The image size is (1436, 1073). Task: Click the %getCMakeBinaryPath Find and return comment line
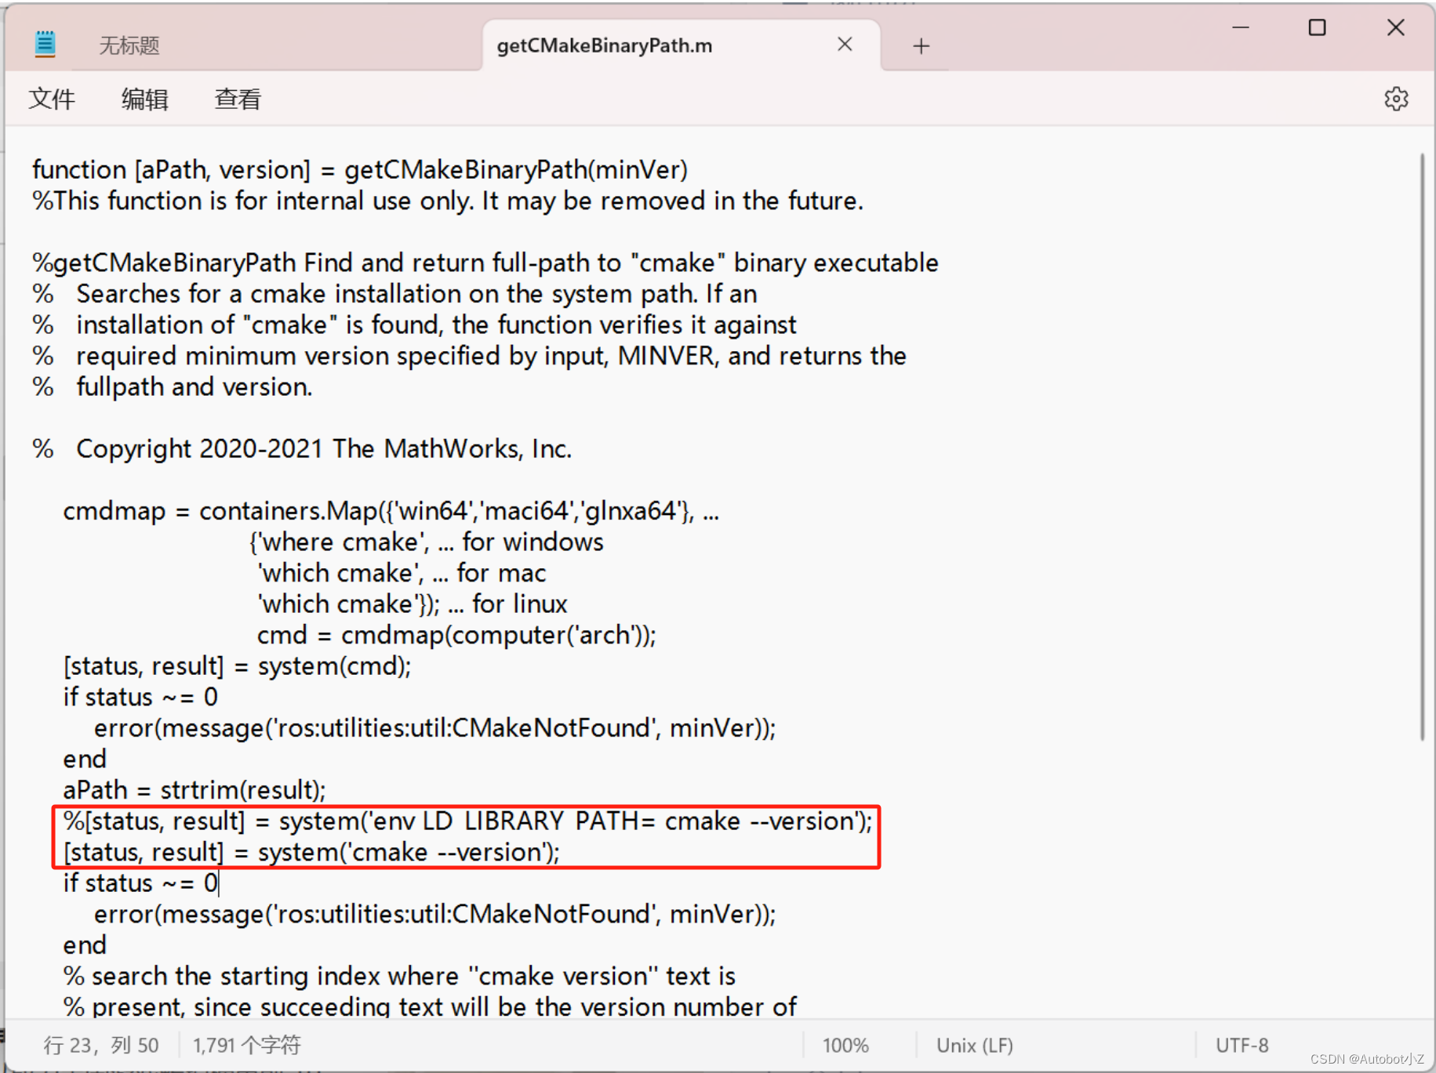pos(485,263)
